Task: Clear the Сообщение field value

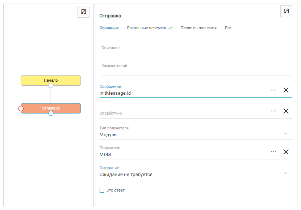Action: tap(286, 90)
